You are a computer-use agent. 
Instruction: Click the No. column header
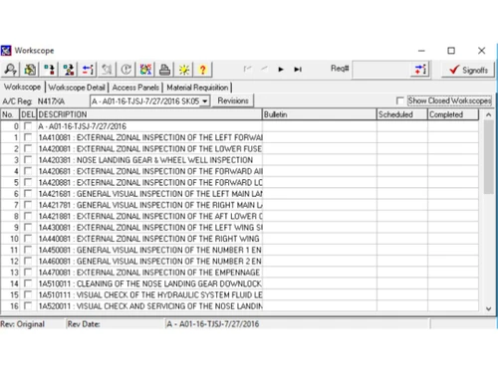(10, 114)
